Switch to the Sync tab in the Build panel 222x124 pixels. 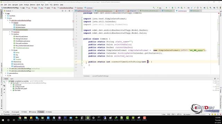pos(12,79)
